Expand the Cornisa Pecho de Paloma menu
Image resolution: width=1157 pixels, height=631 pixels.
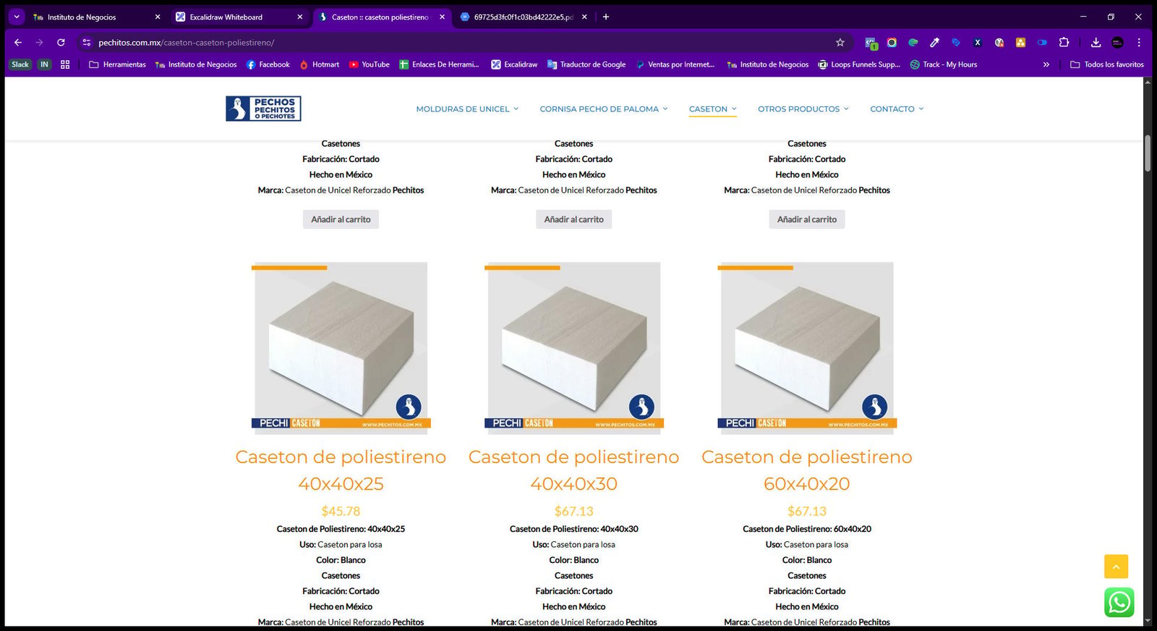tap(604, 109)
